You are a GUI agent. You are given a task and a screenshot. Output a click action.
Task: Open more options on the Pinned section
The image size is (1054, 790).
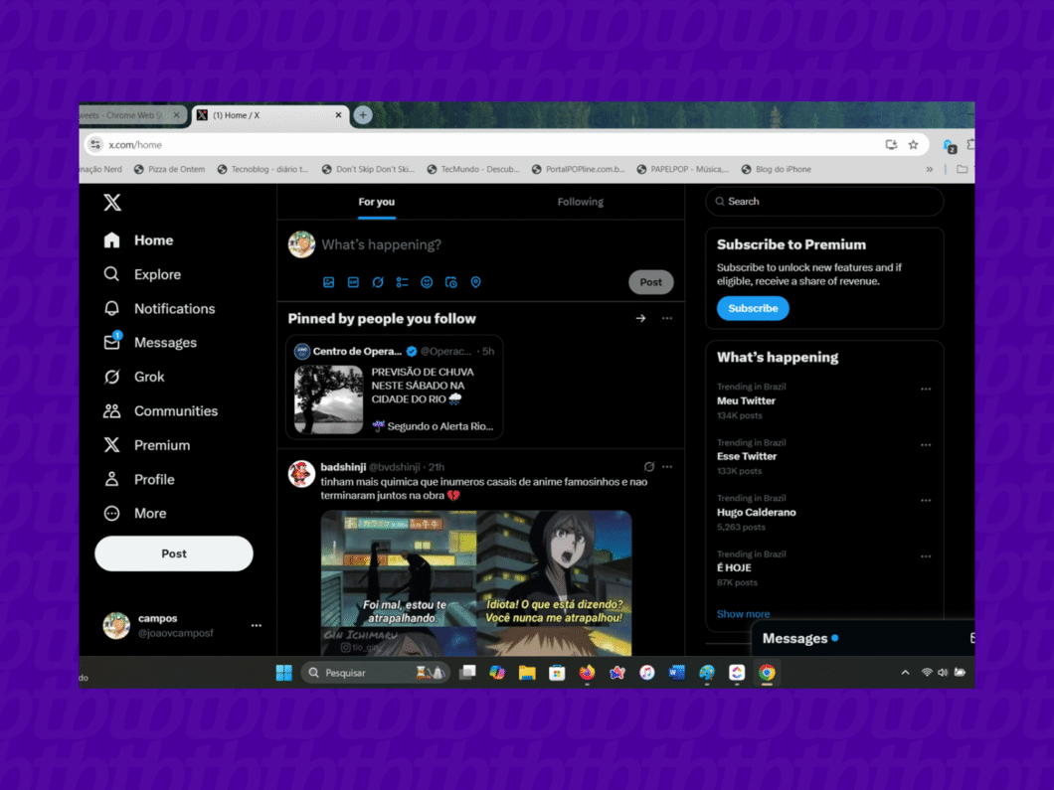[x=666, y=318]
